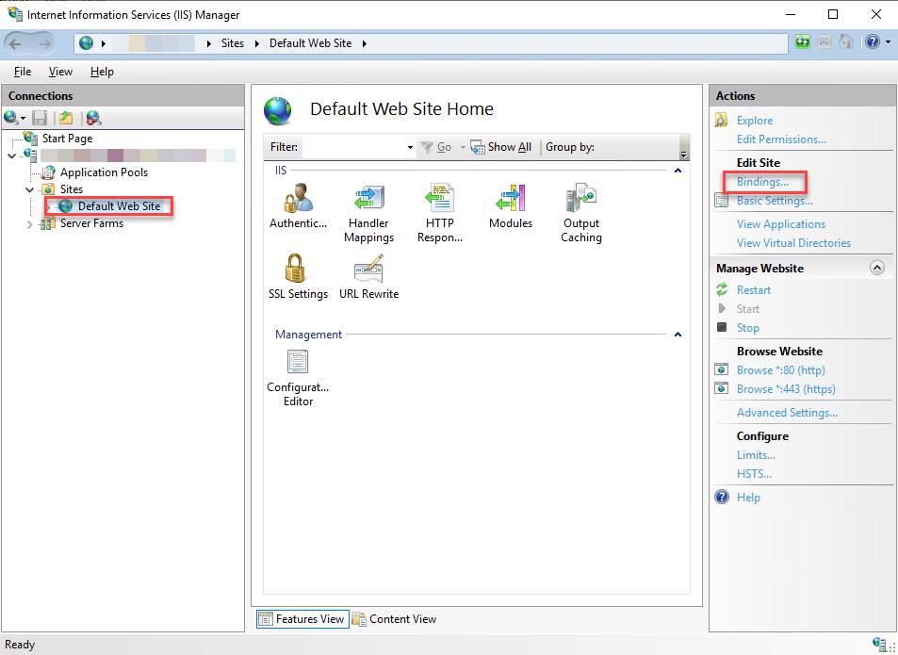Click Advanced Settings... link
The image size is (898, 655).
click(787, 412)
